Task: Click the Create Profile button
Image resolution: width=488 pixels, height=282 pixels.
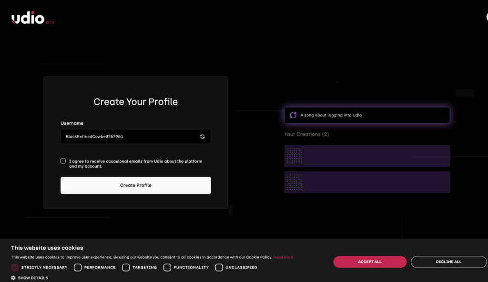Action: pyautogui.click(x=136, y=185)
